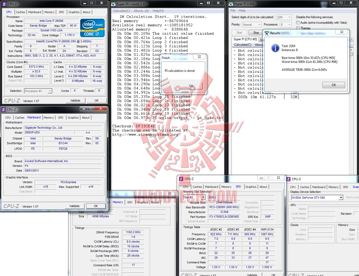Close the Hyper PI Results dialog with X
The height and width of the screenshot is (276, 359).
(x=342, y=32)
